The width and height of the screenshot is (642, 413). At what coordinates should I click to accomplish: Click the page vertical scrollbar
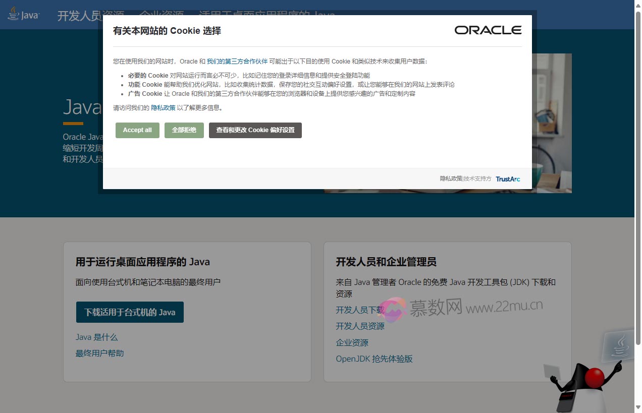click(x=638, y=202)
